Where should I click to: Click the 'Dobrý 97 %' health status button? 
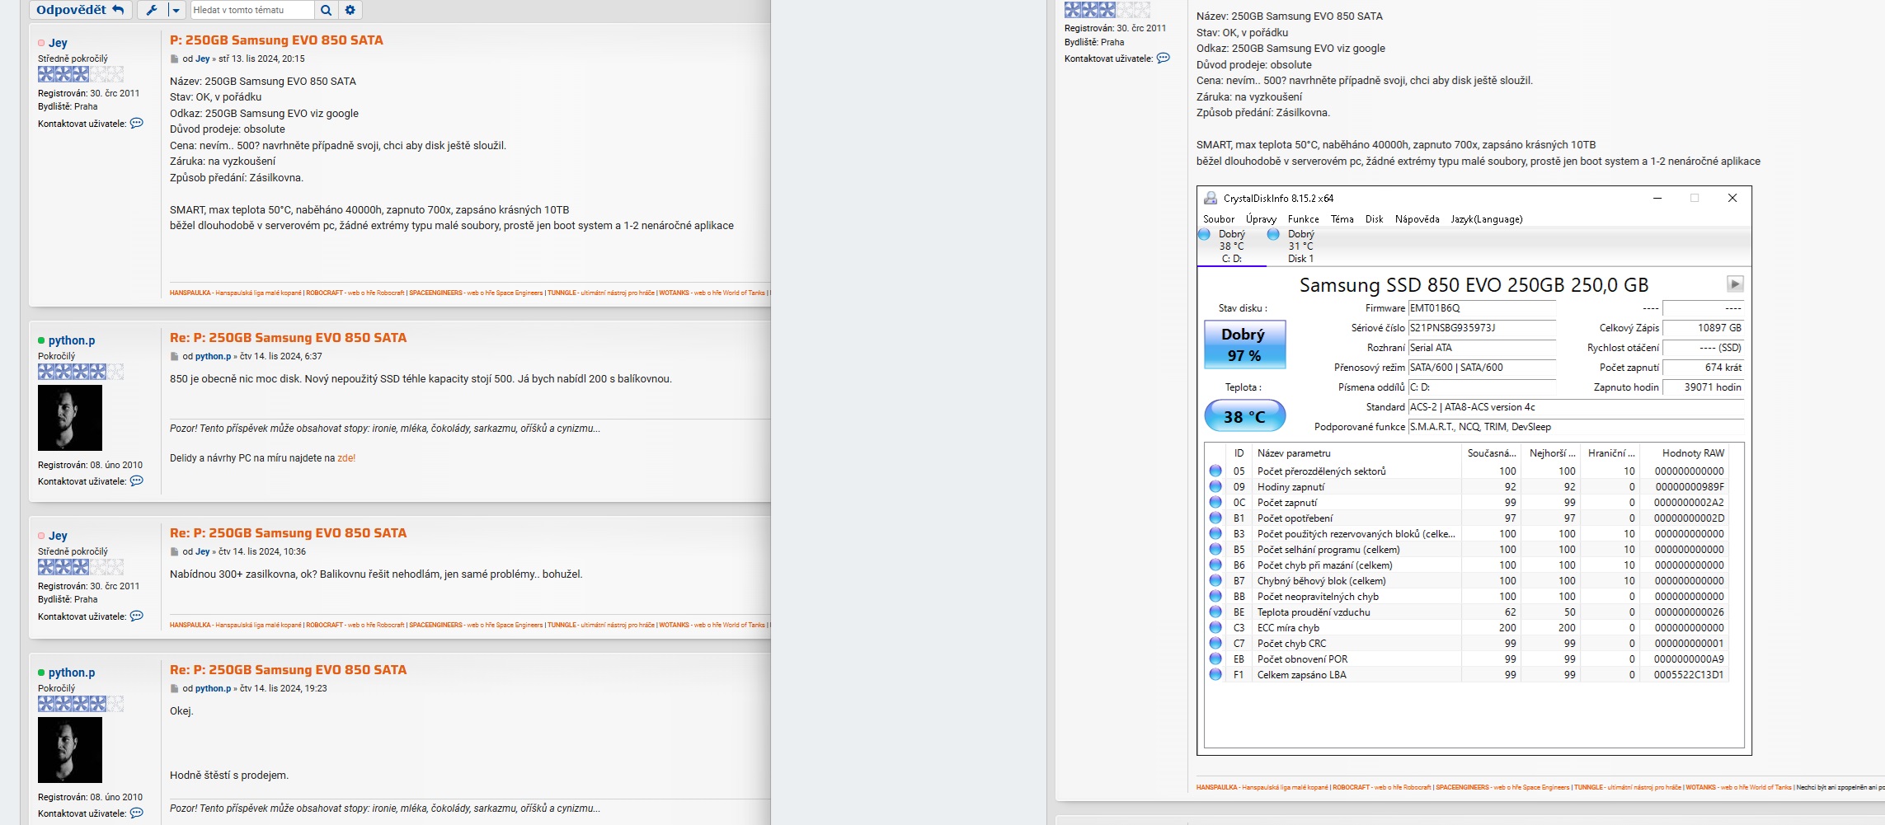coord(1244,345)
